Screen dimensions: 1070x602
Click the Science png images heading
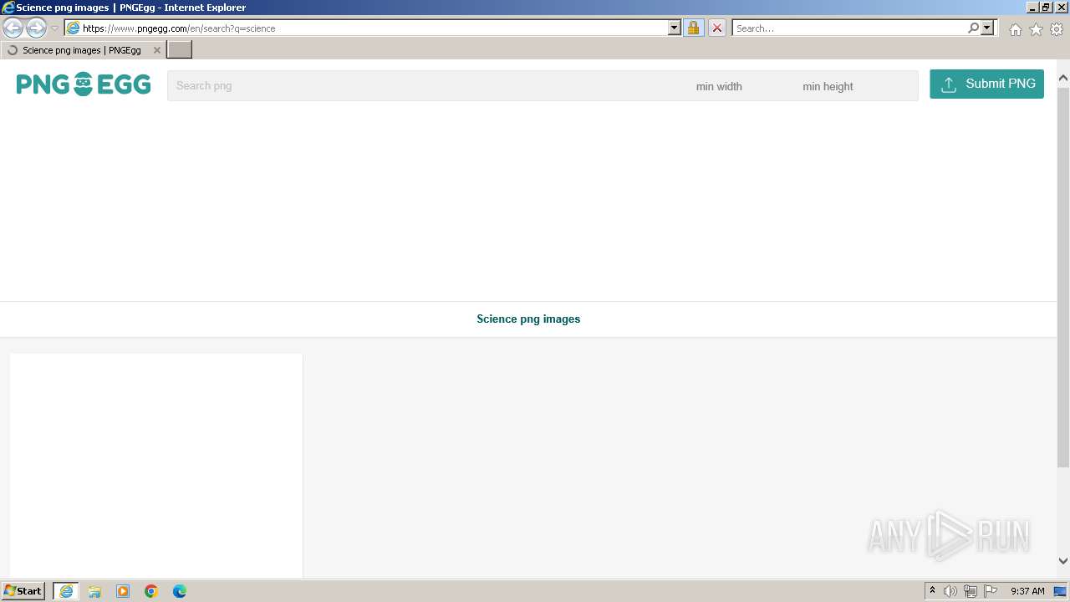(528, 319)
